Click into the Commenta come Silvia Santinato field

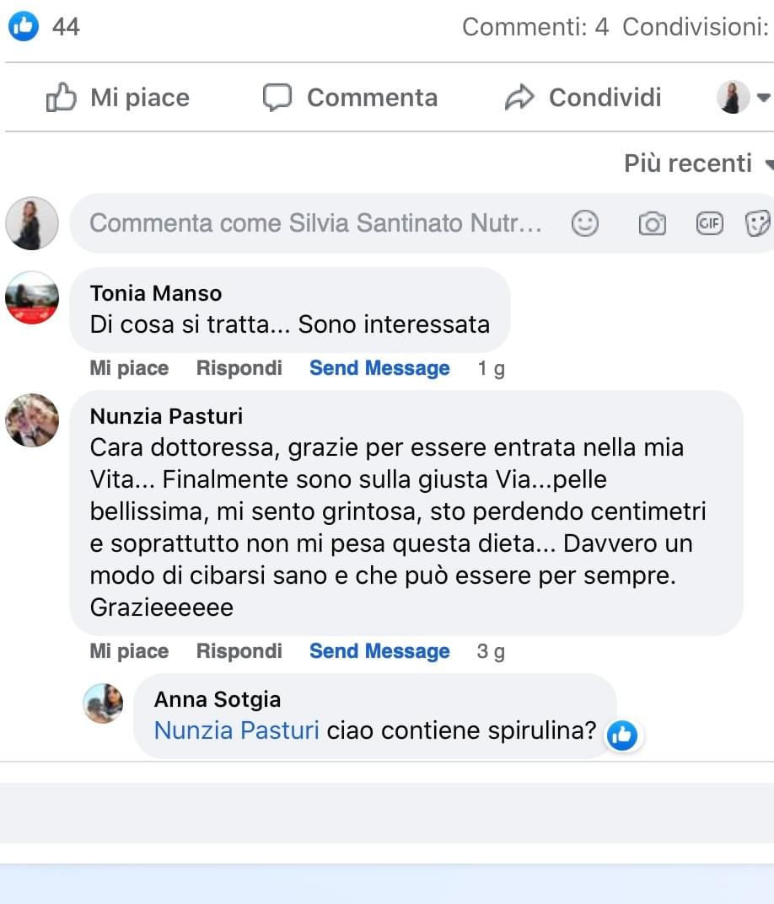[x=315, y=223]
